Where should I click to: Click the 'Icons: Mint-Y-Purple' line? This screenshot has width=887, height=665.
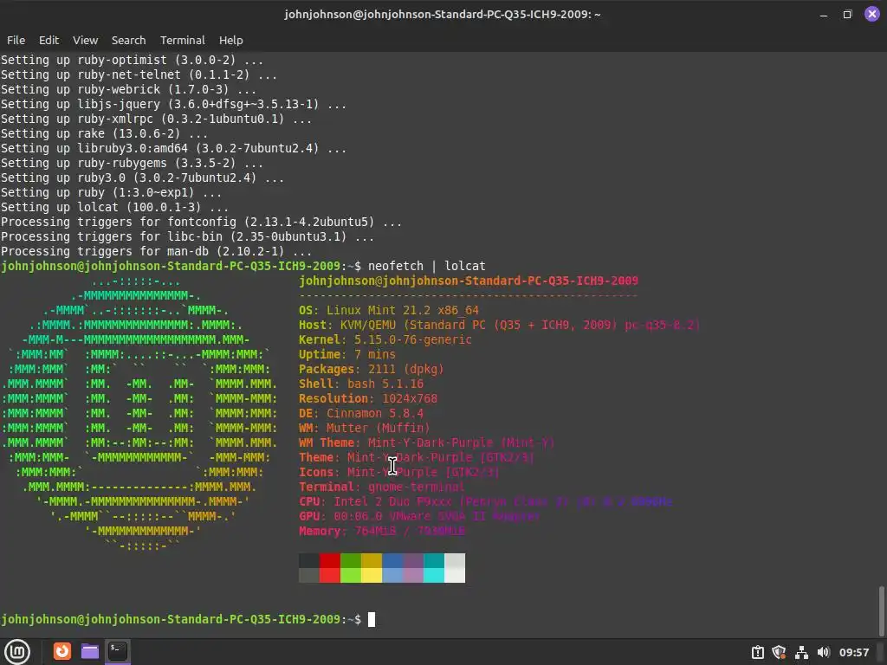click(x=398, y=472)
